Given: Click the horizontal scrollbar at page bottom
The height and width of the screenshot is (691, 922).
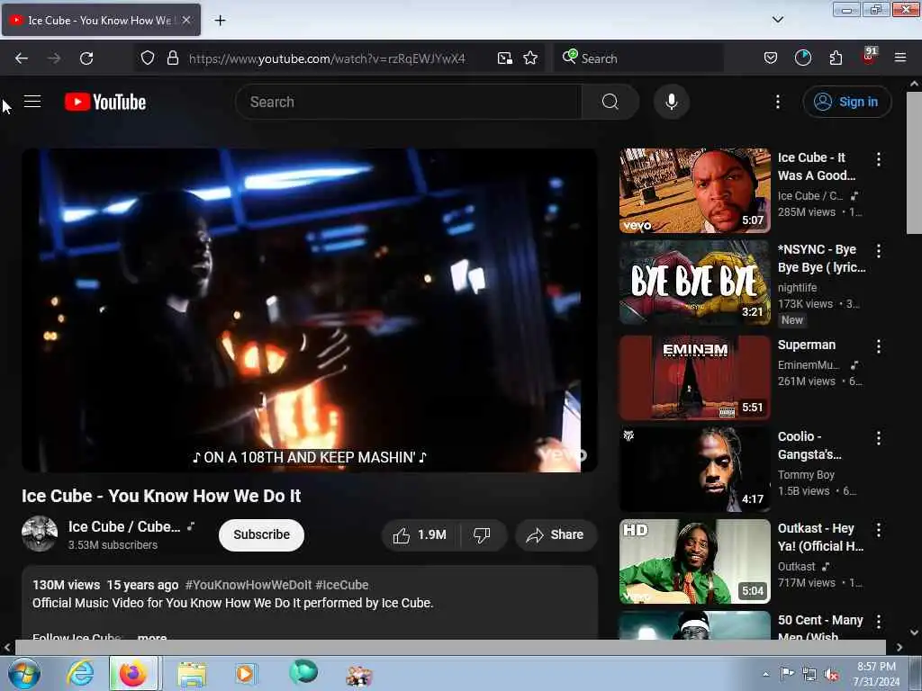Looking at the screenshot, I should pos(450,647).
